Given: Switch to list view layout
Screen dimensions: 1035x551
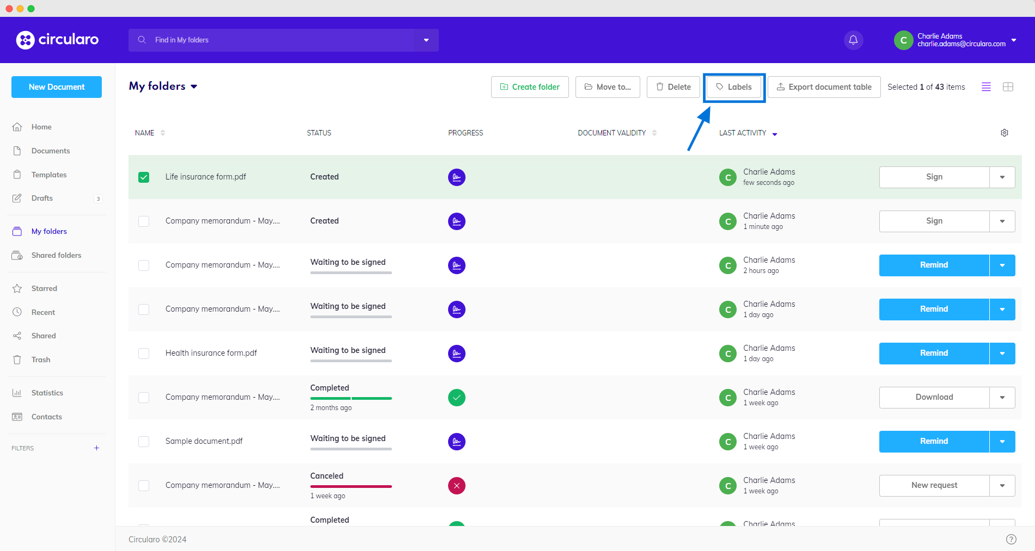Looking at the screenshot, I should tap(986, 87).
